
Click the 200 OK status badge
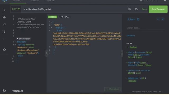tap(53, 17)
